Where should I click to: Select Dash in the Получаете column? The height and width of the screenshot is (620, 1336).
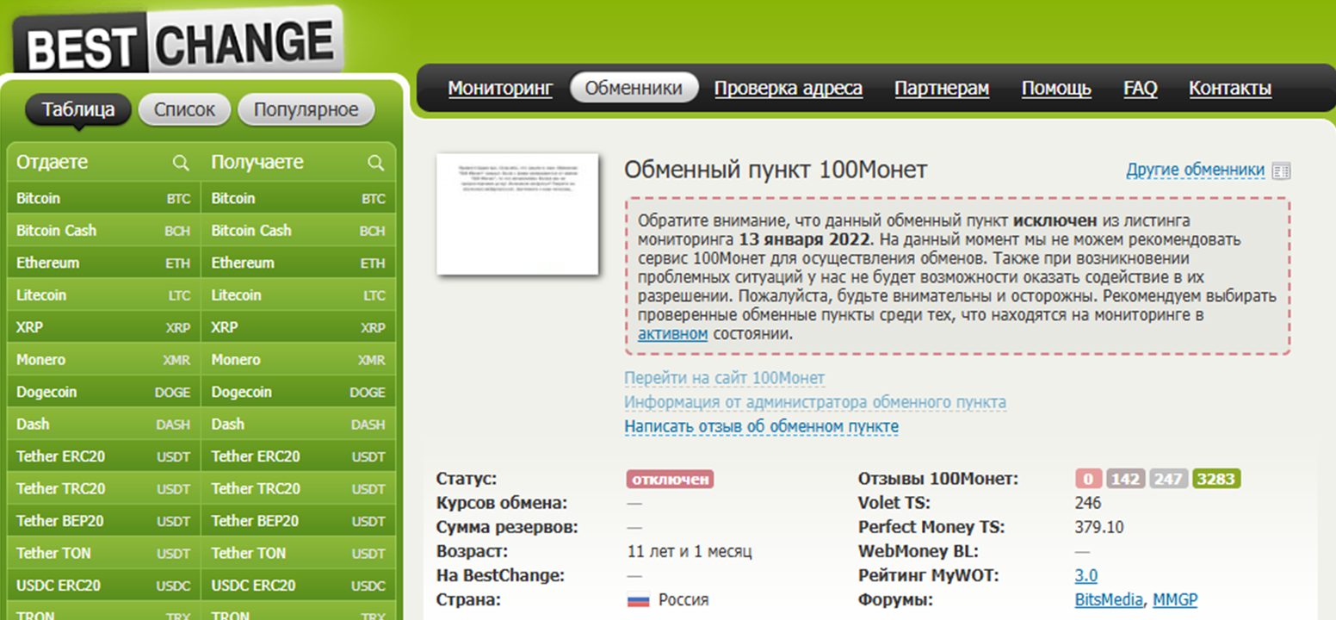click(299, 425)
